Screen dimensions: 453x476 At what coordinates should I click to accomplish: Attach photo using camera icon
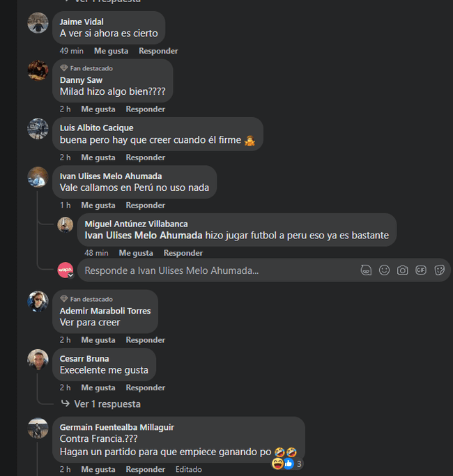(x=402, y=270)
